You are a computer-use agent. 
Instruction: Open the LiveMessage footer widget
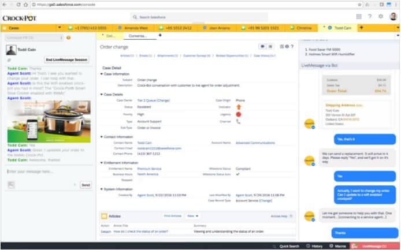click(x=374, y=246)
